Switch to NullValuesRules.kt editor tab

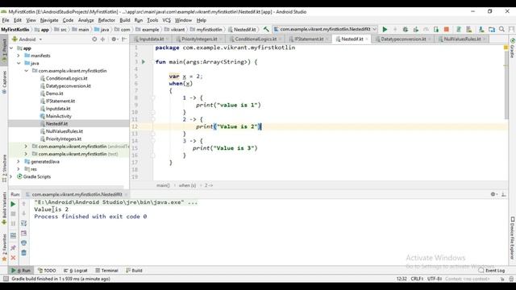[x=462, y=39]
